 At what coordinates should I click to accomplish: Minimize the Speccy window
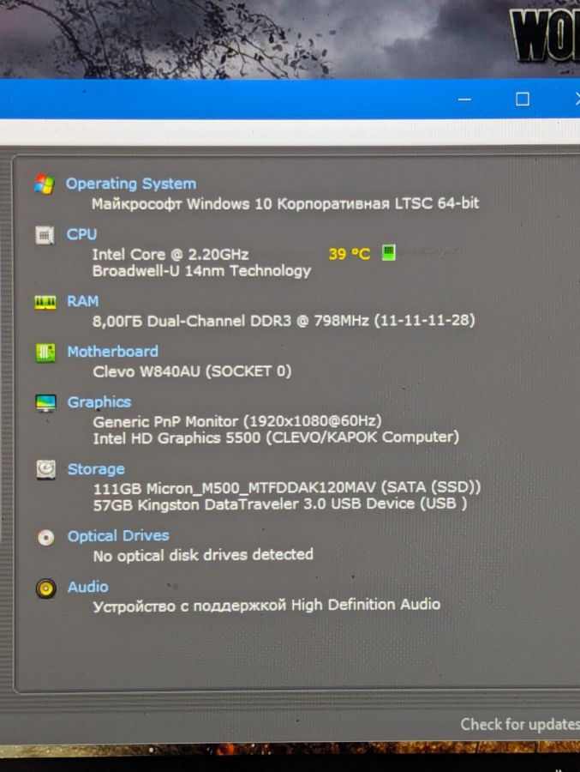click(x=464, y=100)
